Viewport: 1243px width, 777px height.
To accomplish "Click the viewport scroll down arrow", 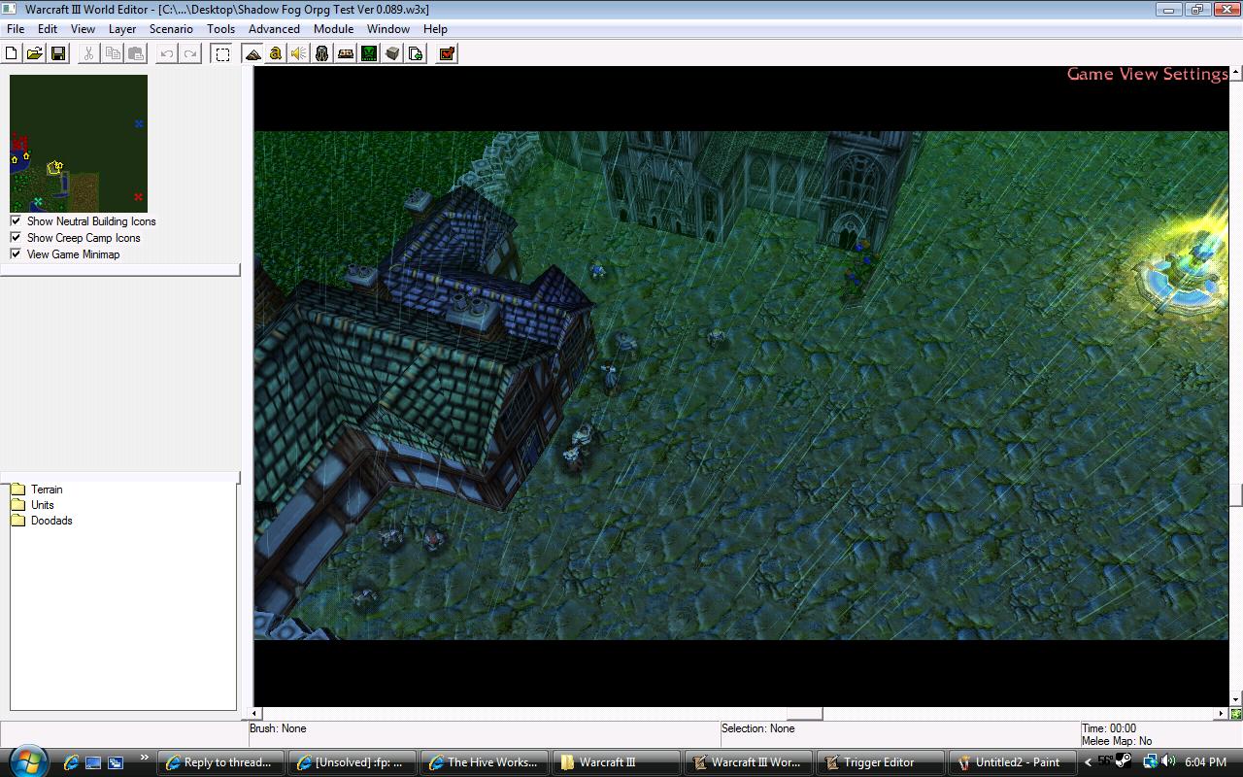I will tap(1235, 699).
